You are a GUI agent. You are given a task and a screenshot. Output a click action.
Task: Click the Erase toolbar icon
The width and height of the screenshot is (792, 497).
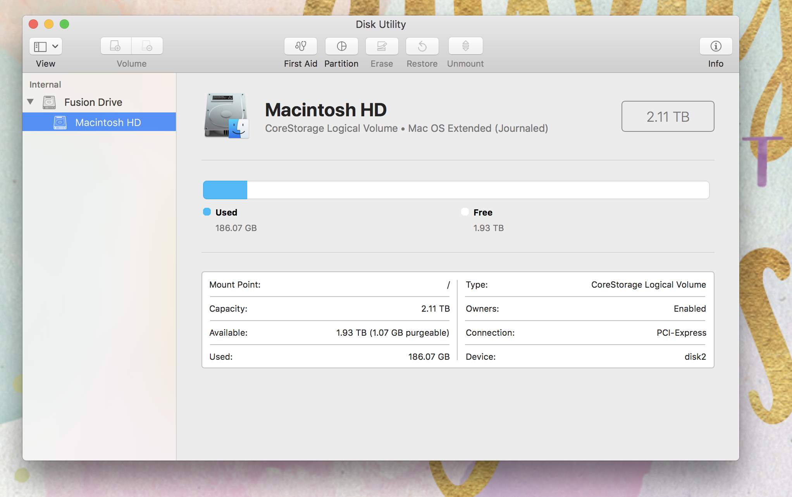tap(382, 46)
